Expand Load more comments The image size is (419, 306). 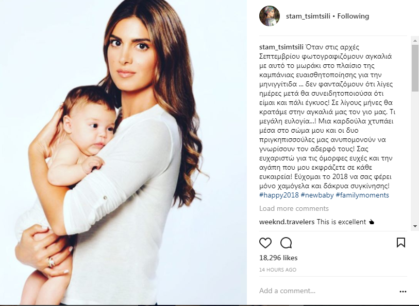click(x=294, y=208)
